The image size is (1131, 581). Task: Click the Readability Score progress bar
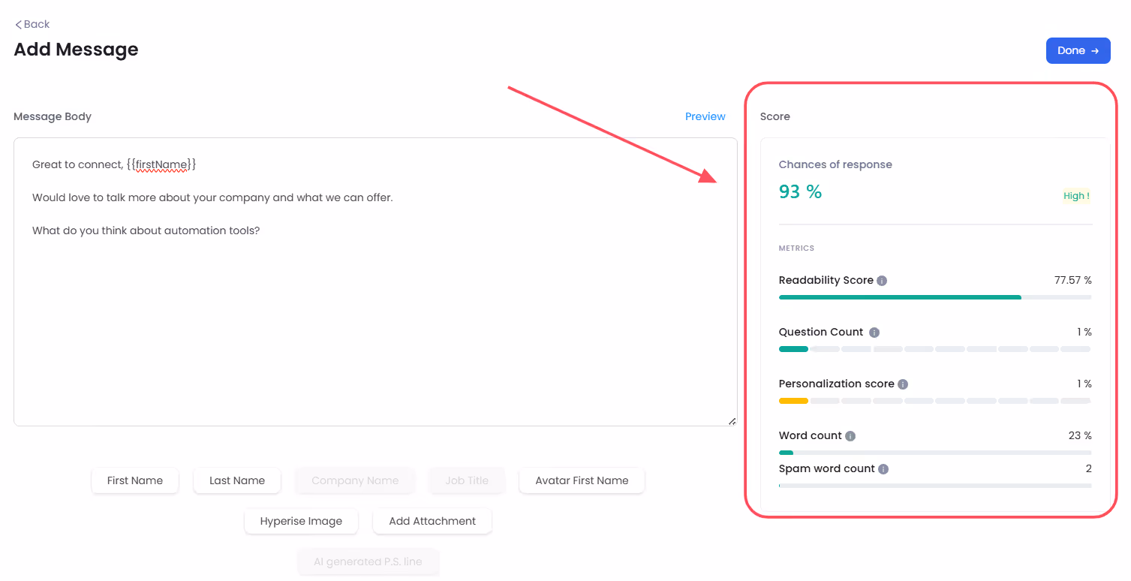[935, 297]
